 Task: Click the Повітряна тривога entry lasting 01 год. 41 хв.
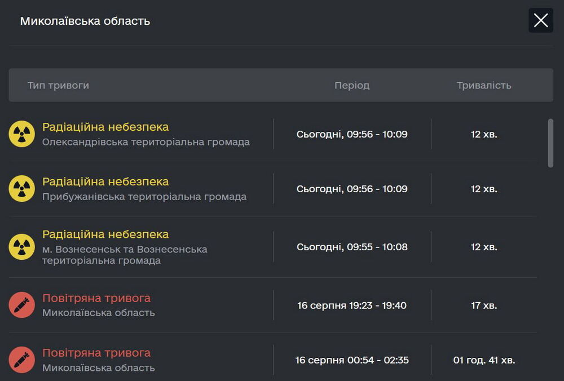[x=95, y=352]
